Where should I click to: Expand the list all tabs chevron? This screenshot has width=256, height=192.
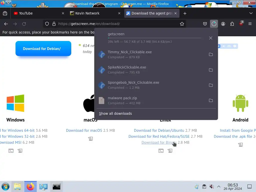(251, 13)
